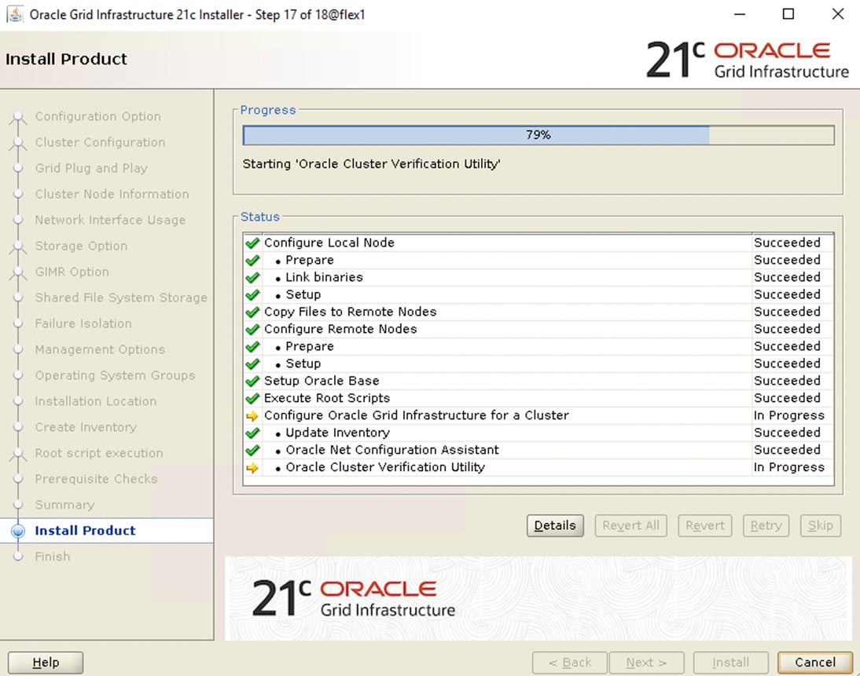Screen dimensions: 860x676
Task: Click step marker beside Cluster Configuration
Action: tap(18, 142)
